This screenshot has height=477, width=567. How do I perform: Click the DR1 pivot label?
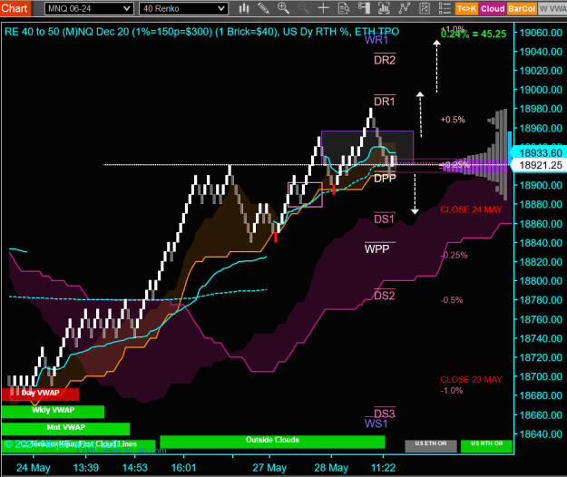coord(385,102)
